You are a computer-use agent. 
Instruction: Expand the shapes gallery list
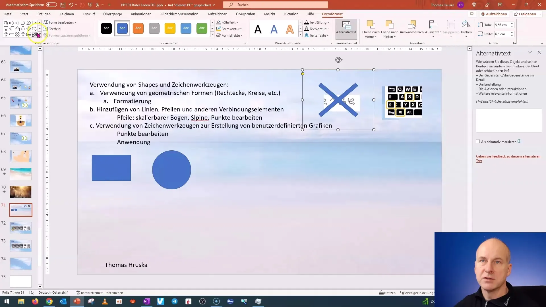click(40, 35)
